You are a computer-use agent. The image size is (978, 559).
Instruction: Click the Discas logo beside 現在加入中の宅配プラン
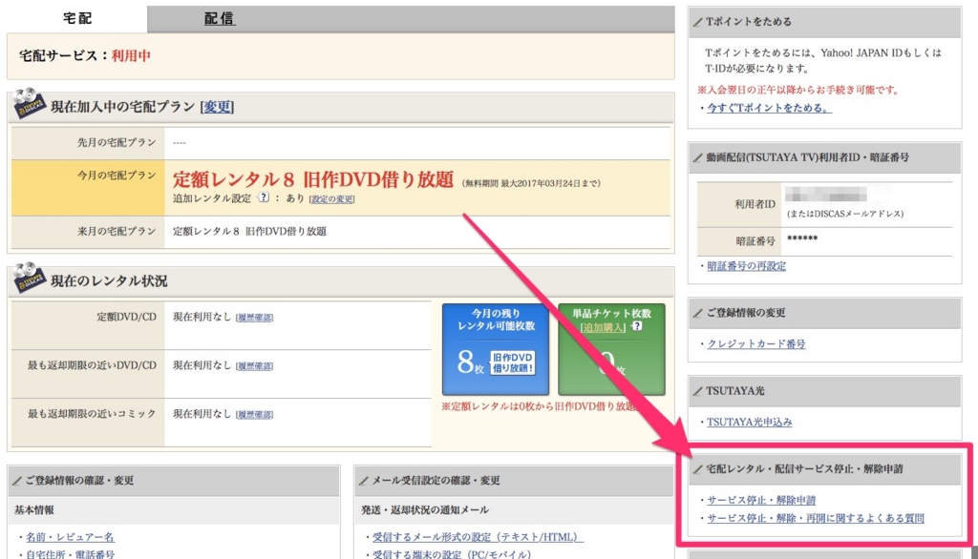pos(29,103)
